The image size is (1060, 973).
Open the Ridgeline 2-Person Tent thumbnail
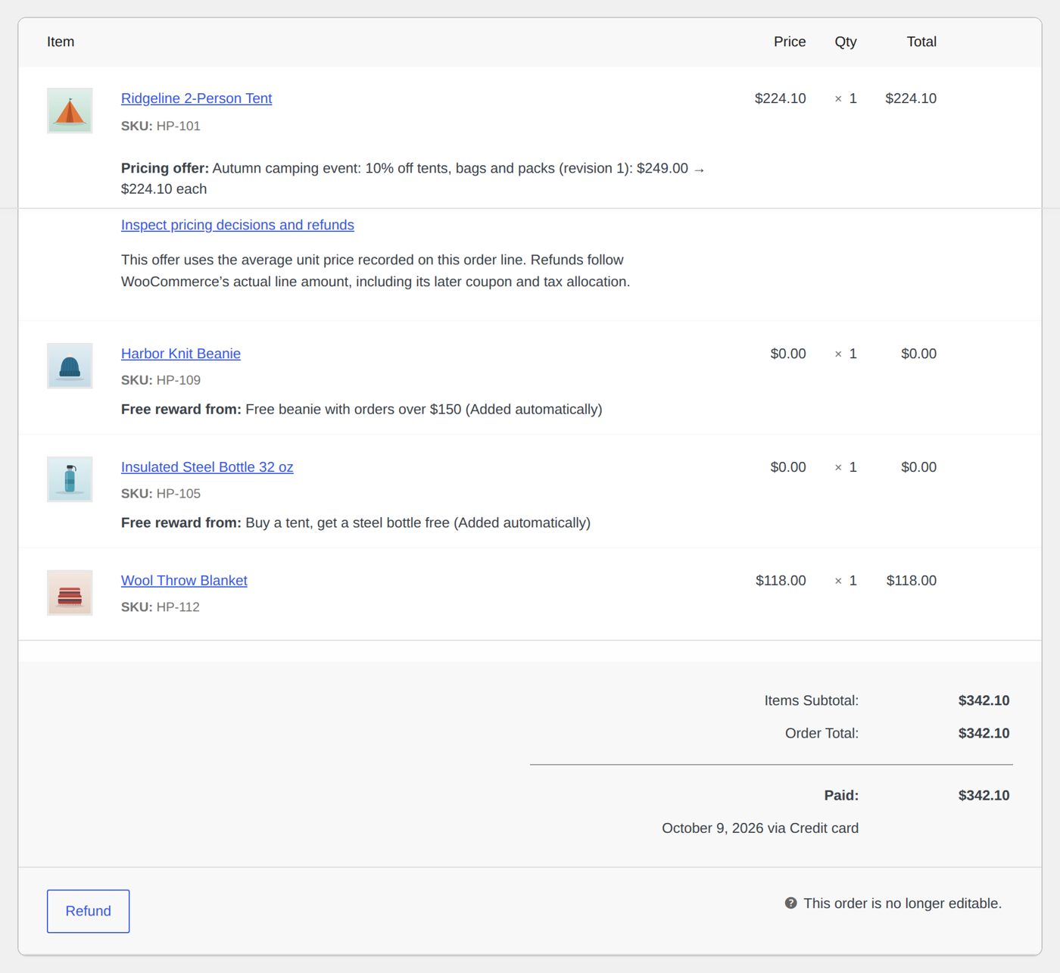tap(70, 111)
